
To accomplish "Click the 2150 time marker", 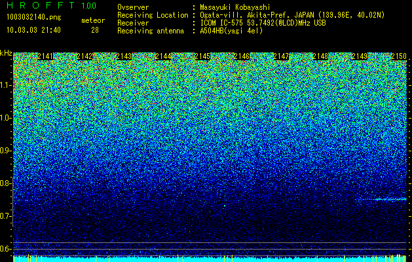I will [x=399, y=56].
